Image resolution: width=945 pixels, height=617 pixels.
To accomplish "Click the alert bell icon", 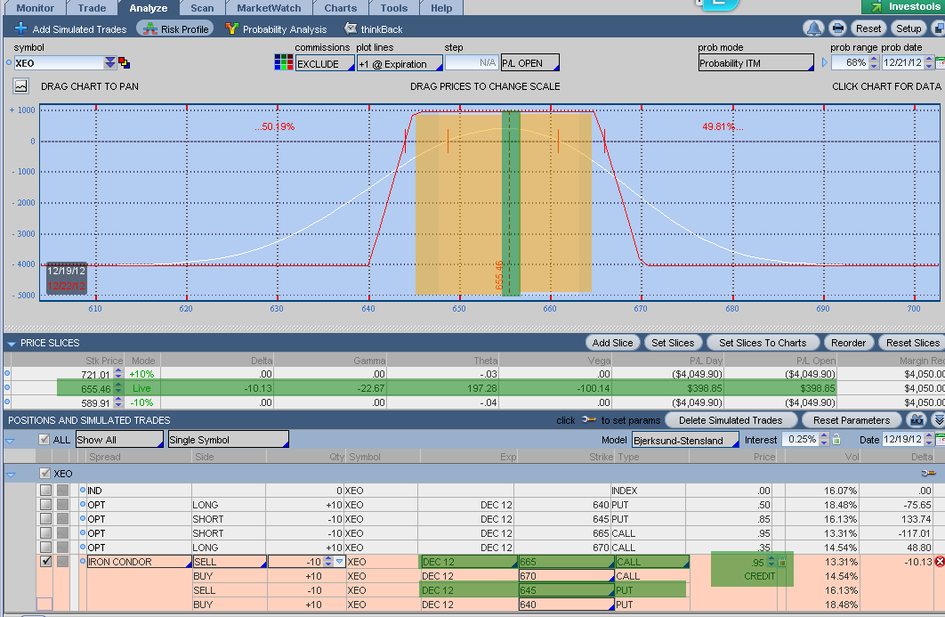I will 813,28.
